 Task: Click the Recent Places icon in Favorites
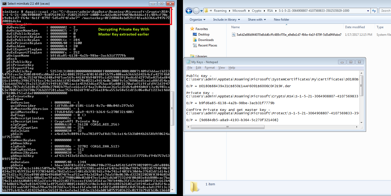[x=195, y=45]
